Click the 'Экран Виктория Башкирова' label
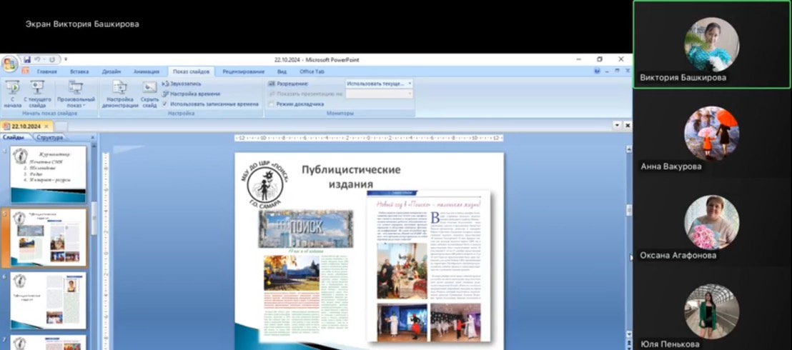 82,24
